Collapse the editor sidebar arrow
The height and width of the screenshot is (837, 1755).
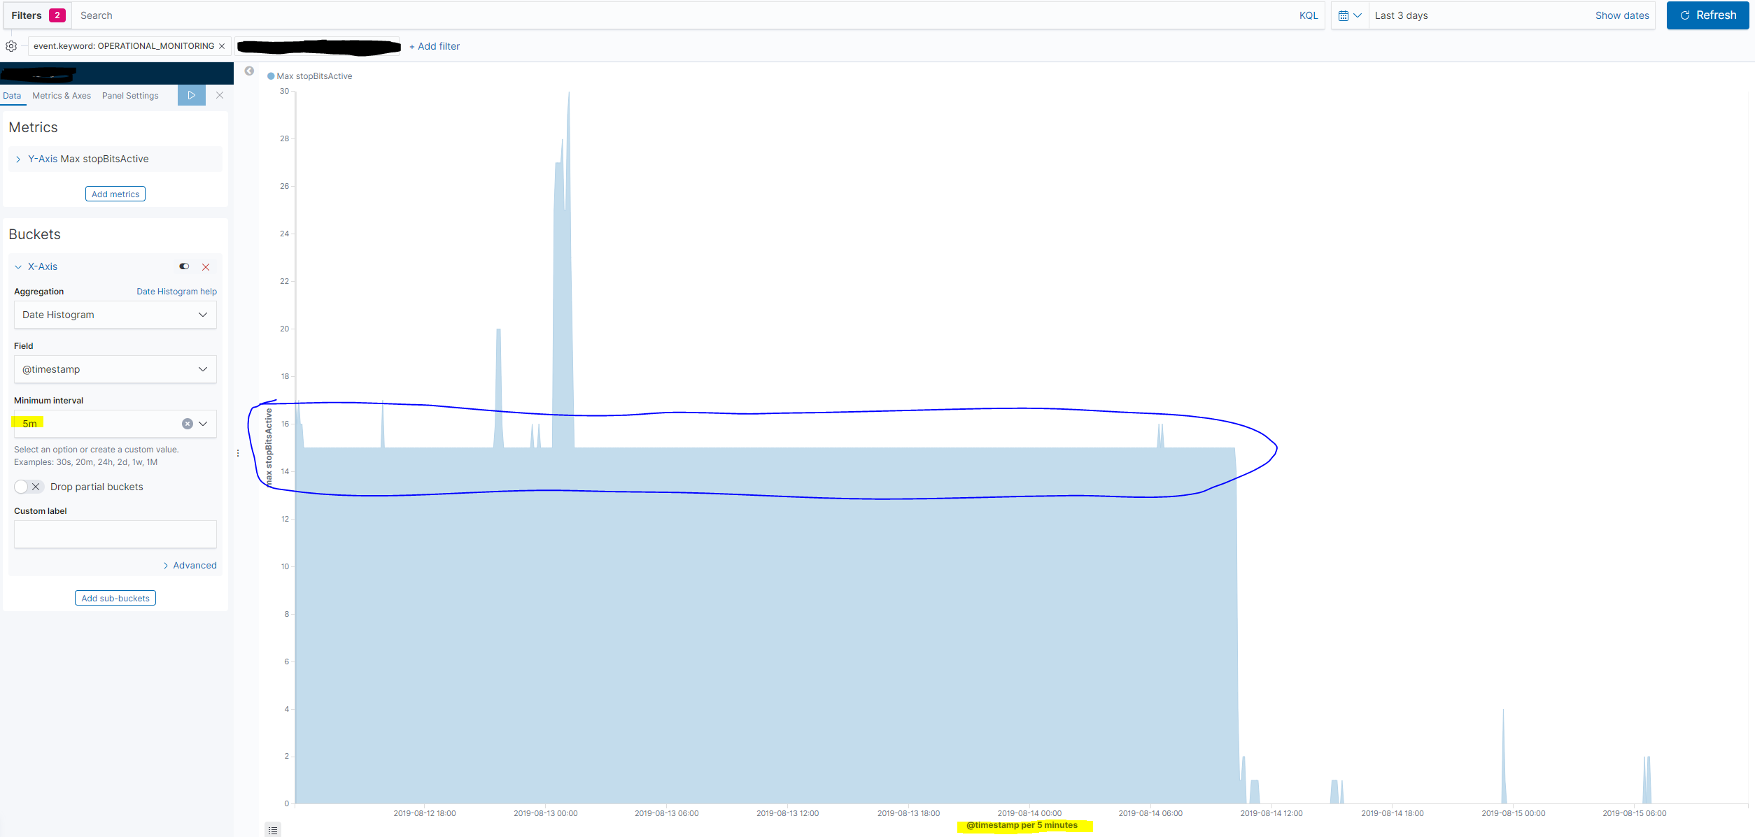249,71
